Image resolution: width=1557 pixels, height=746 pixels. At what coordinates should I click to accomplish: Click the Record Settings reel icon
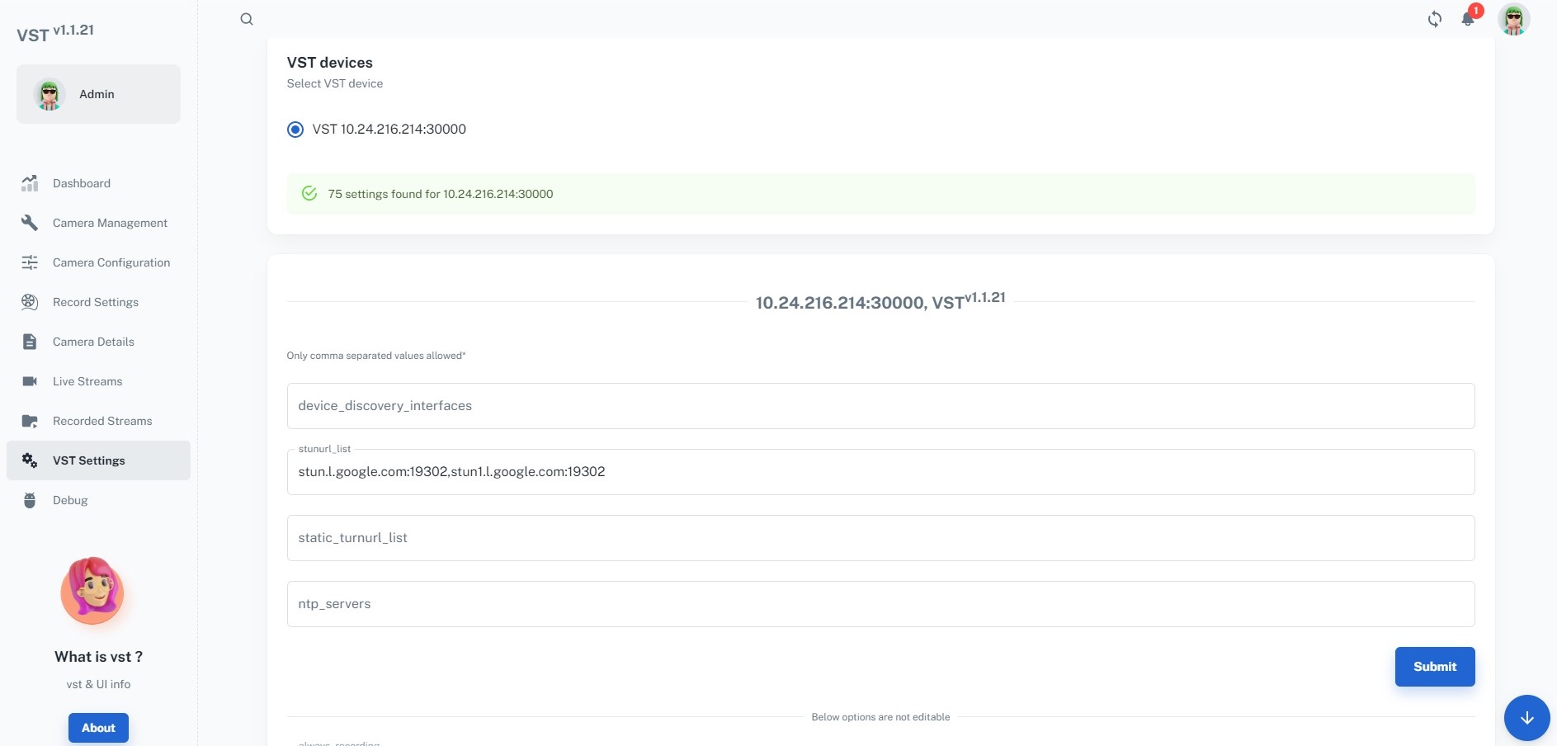click(x=30, y=302)
